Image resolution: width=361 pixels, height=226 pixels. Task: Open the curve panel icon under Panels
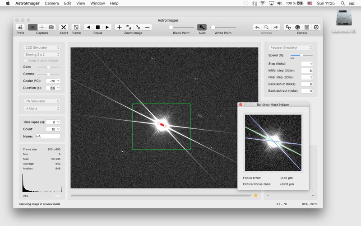click(288, 28)
